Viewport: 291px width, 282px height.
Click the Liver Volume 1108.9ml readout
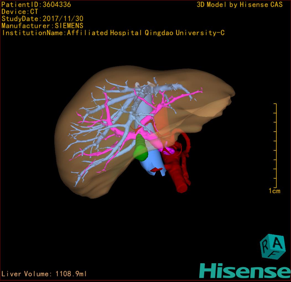pos(44,274)
